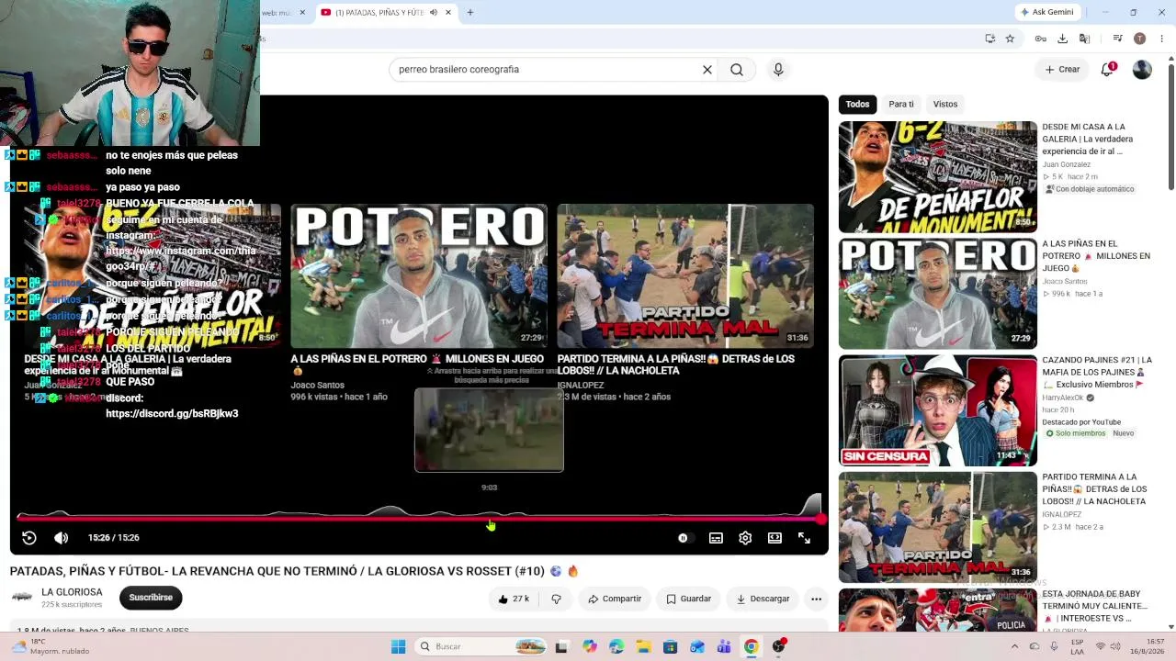Replay the video with the replay button
Image resolution: width=1176 pixels, height=661 pixels.
pyautogui.click(x=29, y=538)
